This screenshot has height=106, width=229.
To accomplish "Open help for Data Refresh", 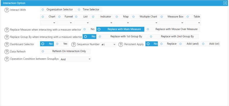I will [x=7, y=52].
